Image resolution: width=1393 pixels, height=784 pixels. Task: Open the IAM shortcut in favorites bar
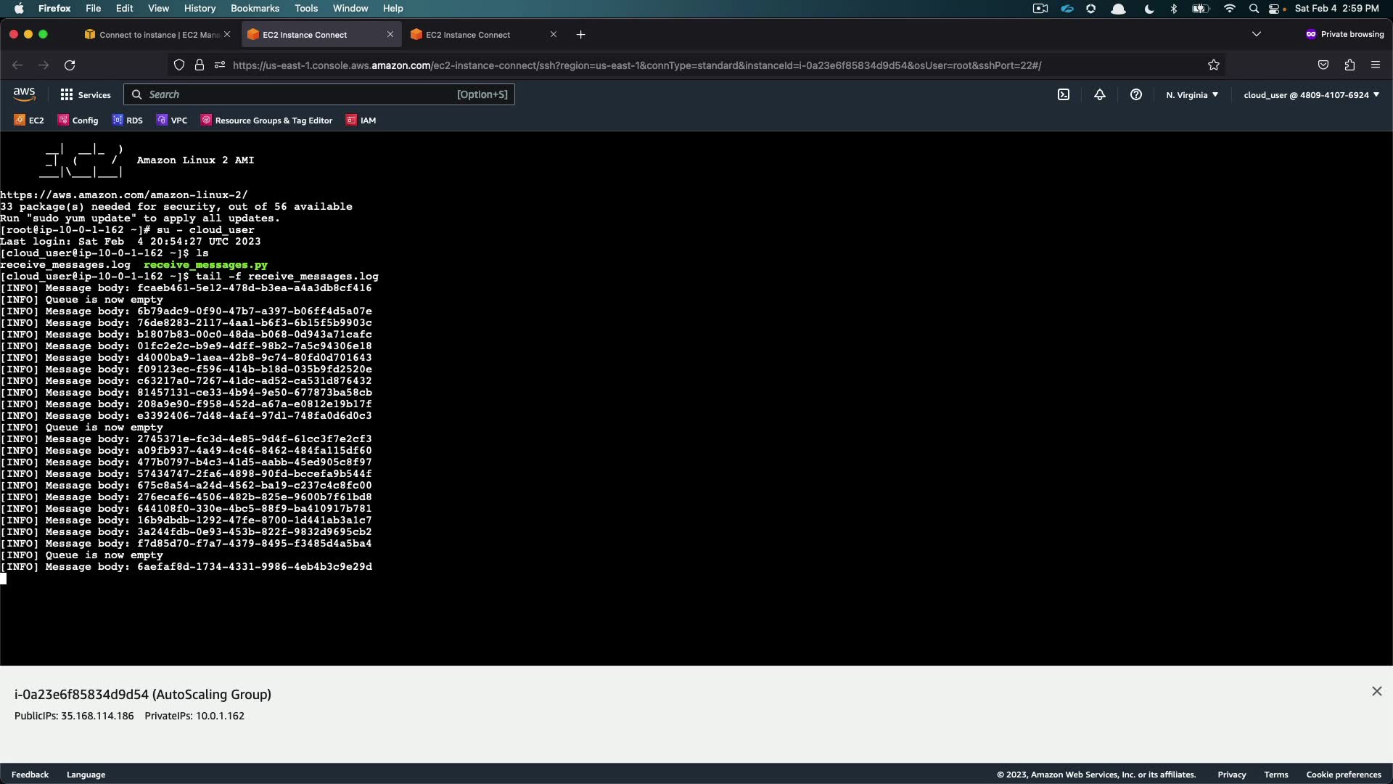[x=361, y=121]
